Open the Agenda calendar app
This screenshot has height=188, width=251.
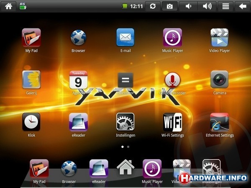point(79,80)
